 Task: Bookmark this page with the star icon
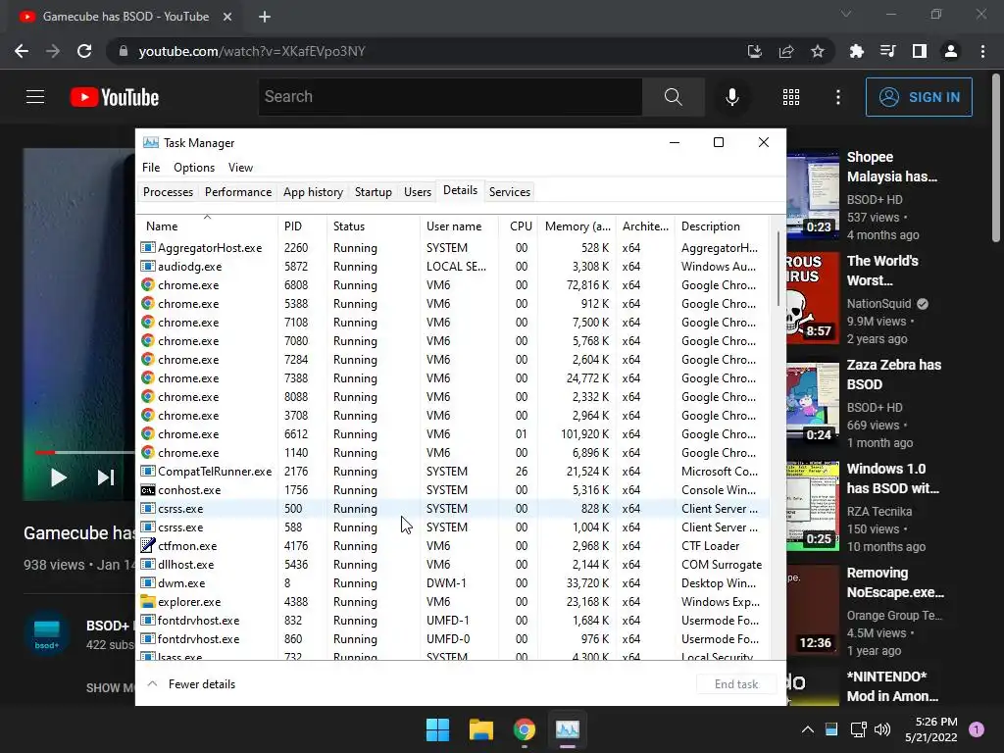817,51
